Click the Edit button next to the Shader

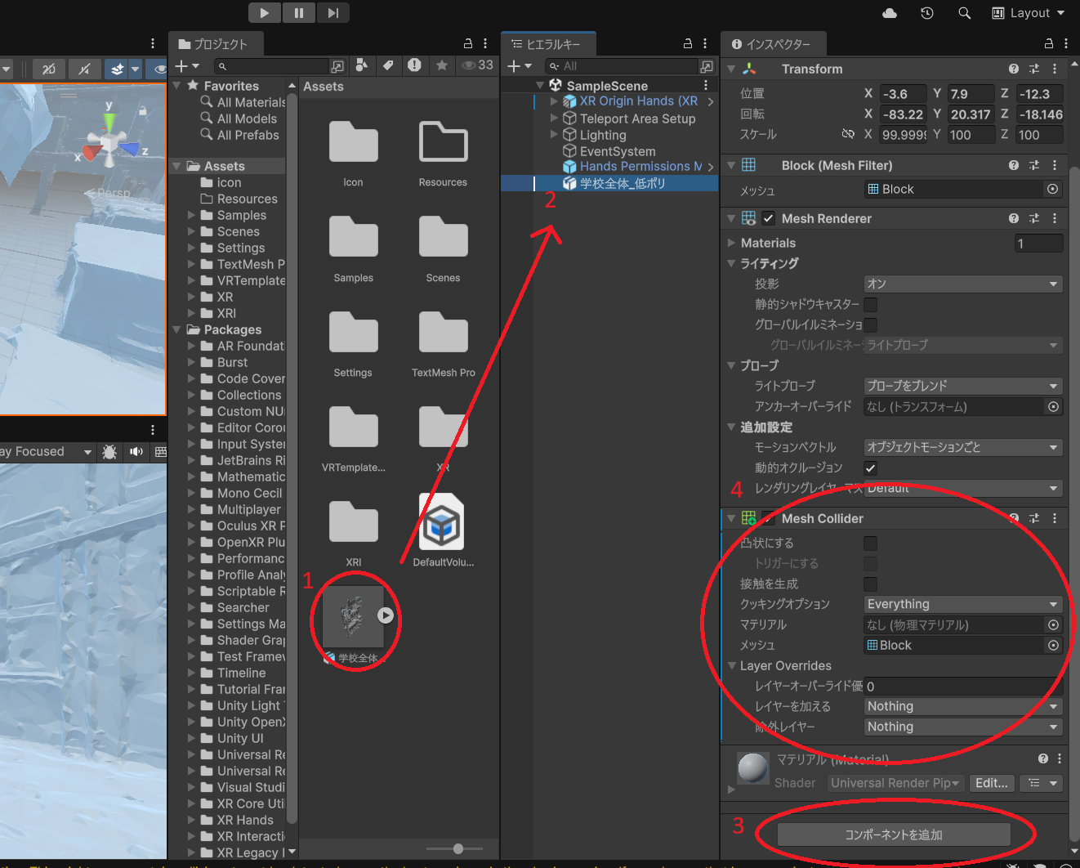tap(991, 783)
